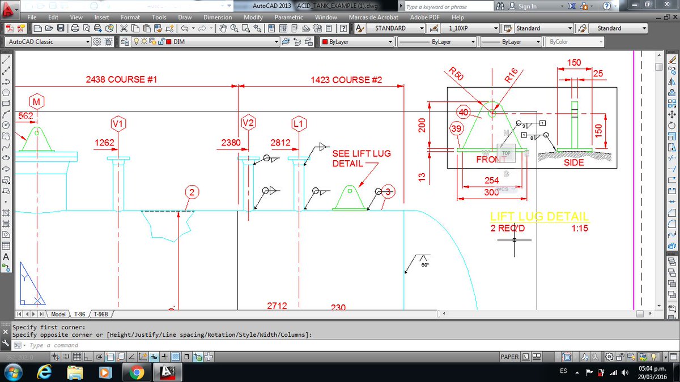Toggle Grid Display in status bar
The image size is (680, 382).
(x=76, y=357)
